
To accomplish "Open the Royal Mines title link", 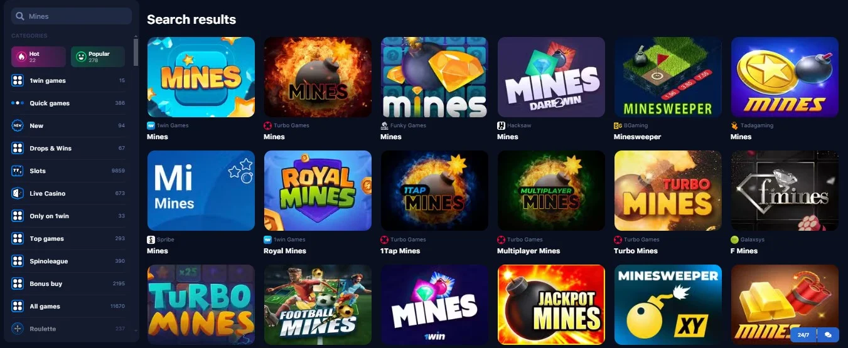I will click(x=285, y=251).
